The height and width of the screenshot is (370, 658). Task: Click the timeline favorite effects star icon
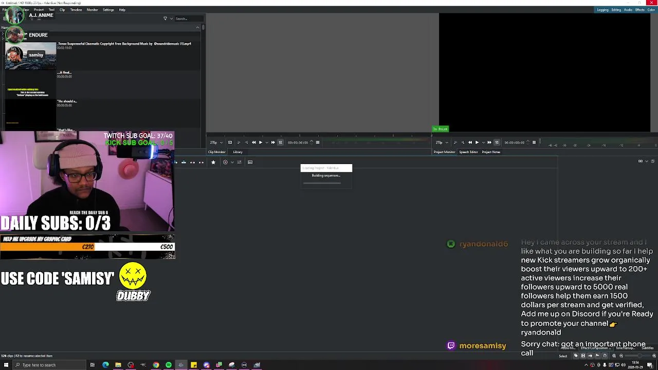[213, 162]
